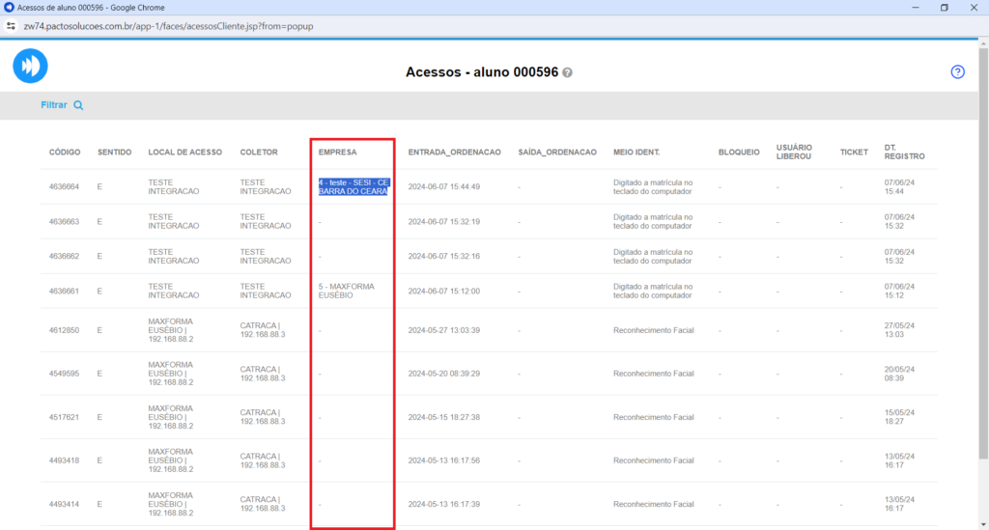Image resolution: width=989 pixels, height=530 pixels.
Task: View site information icon in address bar
Action: click(x=12, y=26)
